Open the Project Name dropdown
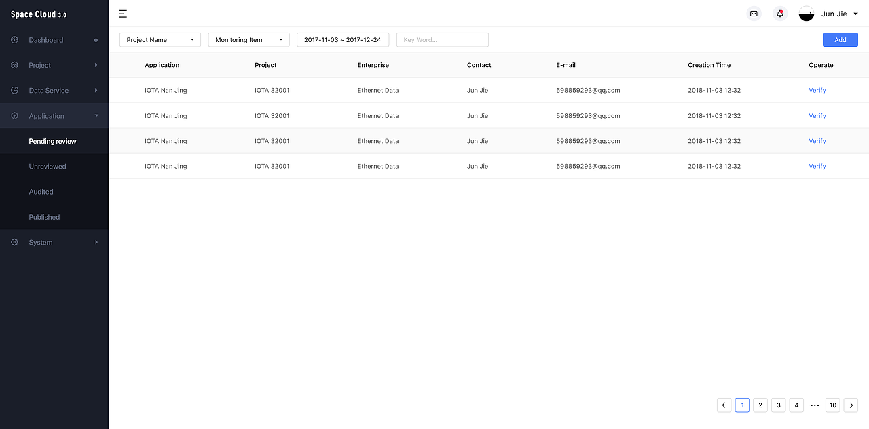869x429 pixels. [x=160, y=40]
